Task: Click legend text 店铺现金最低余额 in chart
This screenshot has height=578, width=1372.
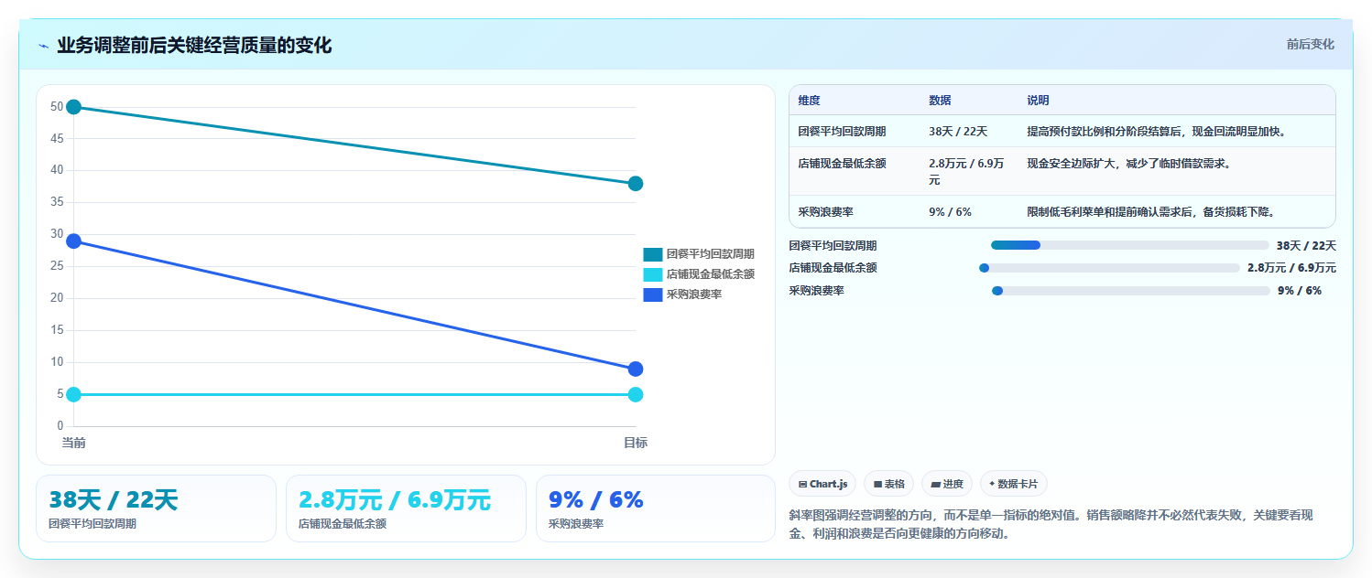Action: pos(711,274)
